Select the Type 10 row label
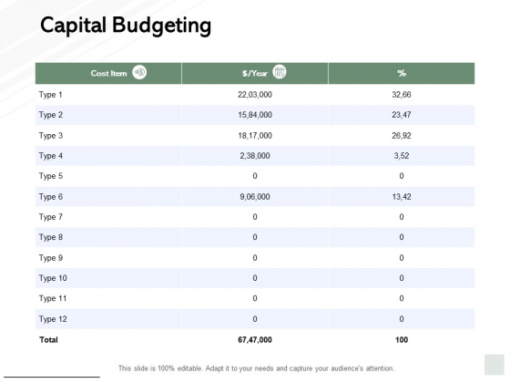The width and height of the screenshot is (510, 383). point(53,278)
